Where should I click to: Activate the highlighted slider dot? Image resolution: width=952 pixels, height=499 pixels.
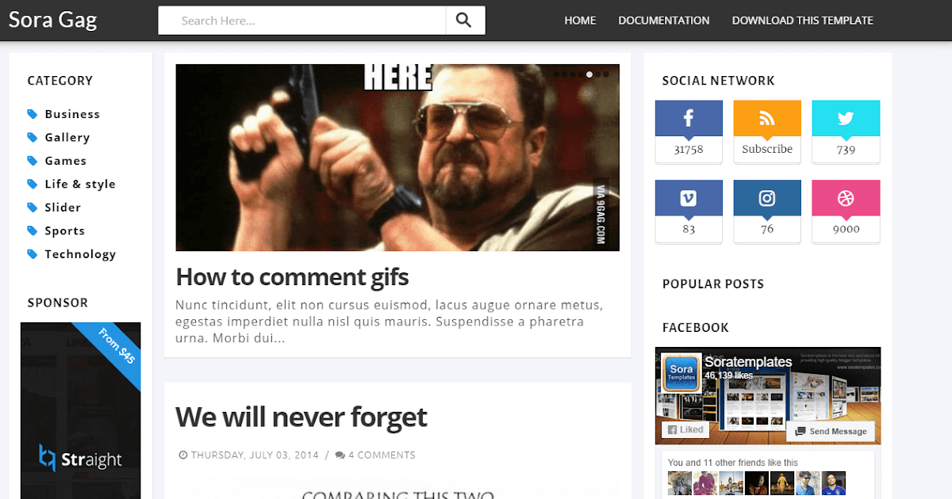[x=589, y=74]
